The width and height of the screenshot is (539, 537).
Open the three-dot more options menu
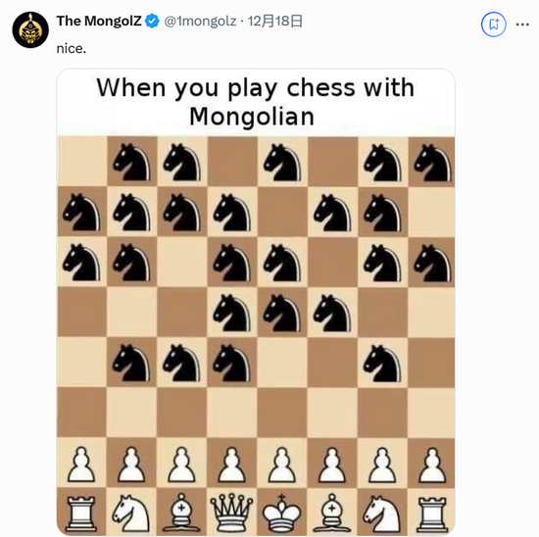pyautogui.click(x=522, y=24)
